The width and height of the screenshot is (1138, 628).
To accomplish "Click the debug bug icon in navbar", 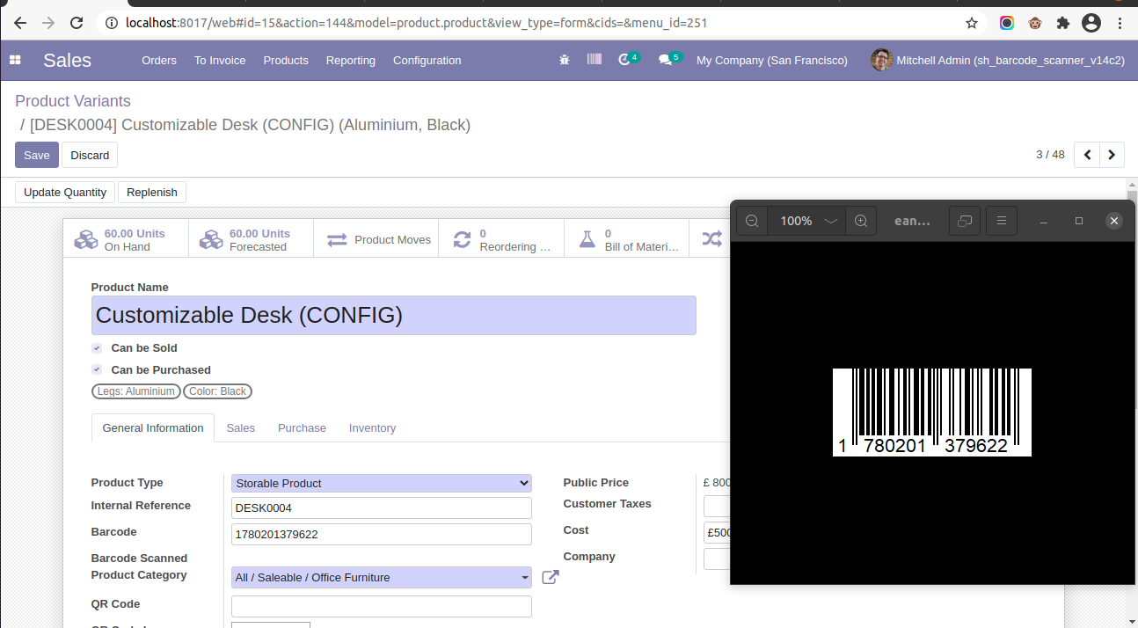I will point(565,60).
